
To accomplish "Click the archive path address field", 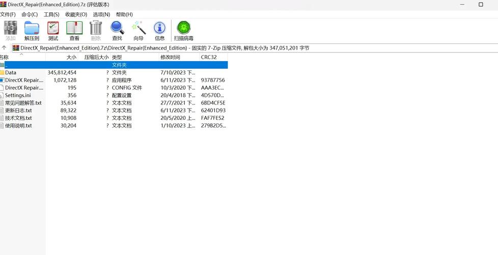I will coord(255,48).
